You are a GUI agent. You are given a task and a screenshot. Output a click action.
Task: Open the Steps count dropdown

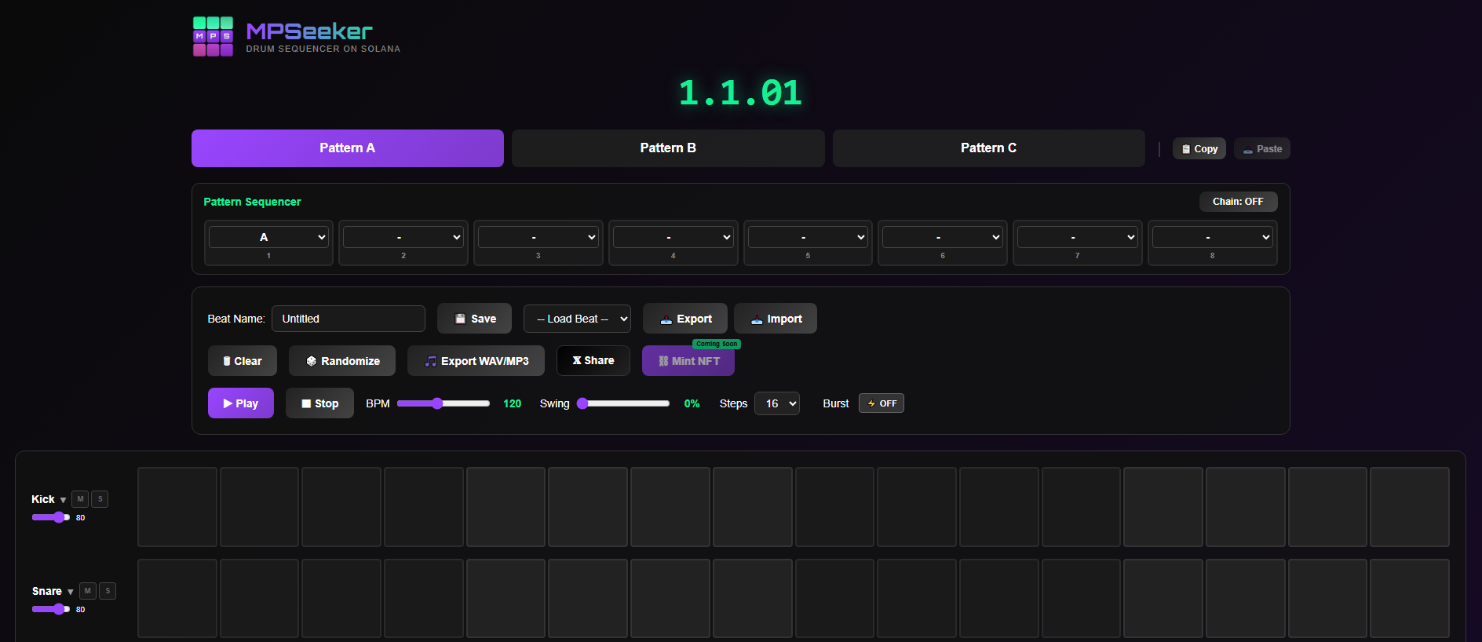(x=777, y=403)
